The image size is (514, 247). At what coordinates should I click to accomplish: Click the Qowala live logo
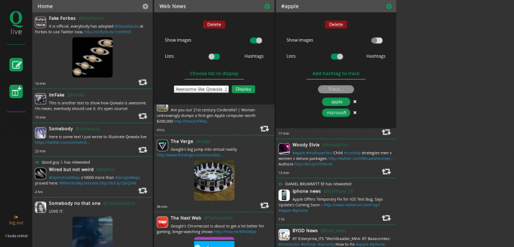(16, 23)
